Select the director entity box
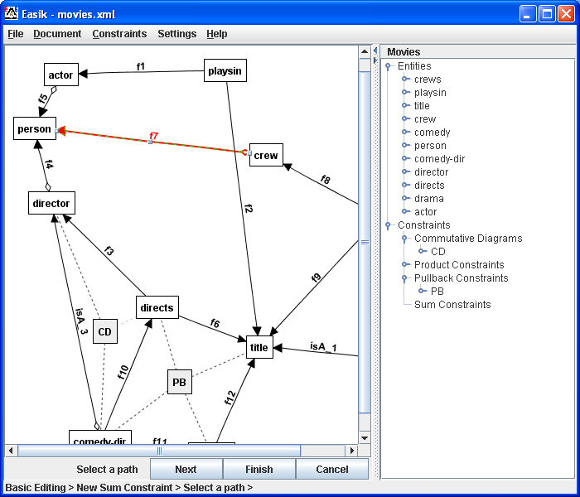The image size is (580, 497). (x=51, y=203)
